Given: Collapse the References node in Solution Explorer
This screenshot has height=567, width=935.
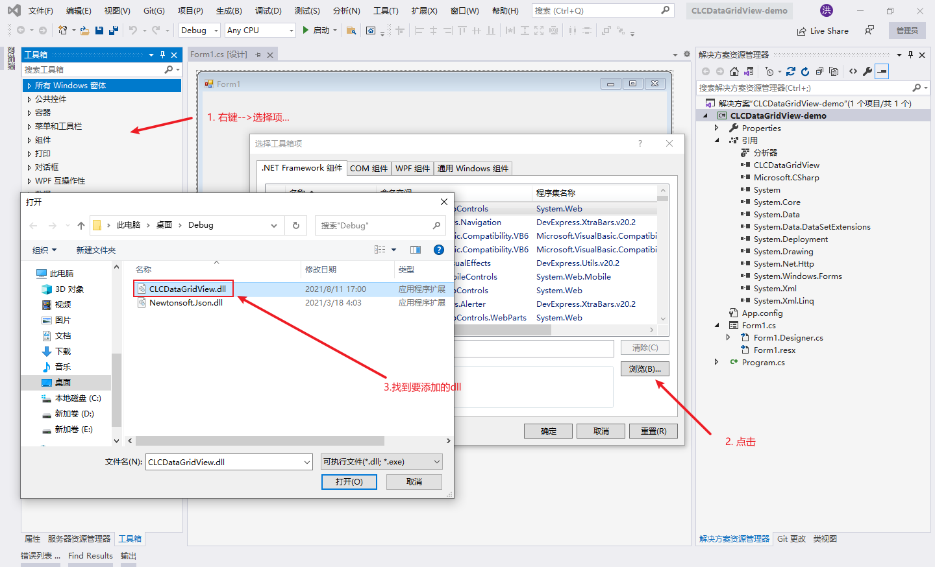Looking at the screenshot, I should (x=717, y=141).
